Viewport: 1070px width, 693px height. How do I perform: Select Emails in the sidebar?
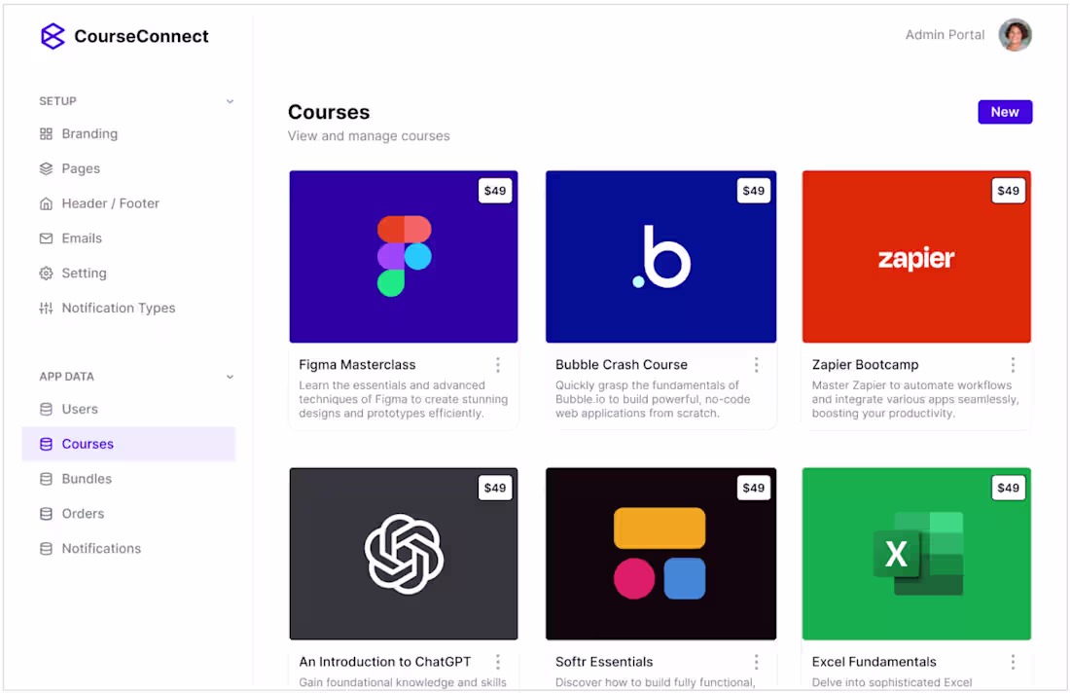(129, 238)
